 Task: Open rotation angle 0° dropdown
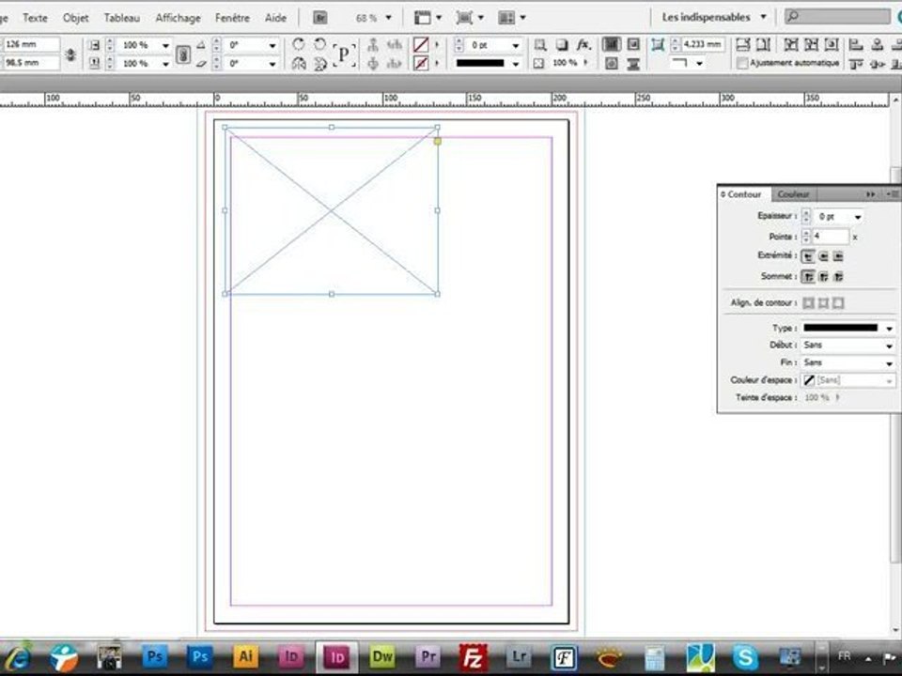tap(272, 45)
